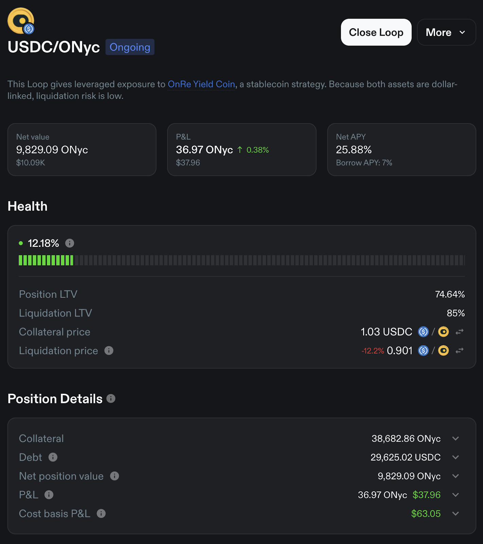483x544 pixels.
Task: Expand the Cost basis P&L row
Action: 455,513
